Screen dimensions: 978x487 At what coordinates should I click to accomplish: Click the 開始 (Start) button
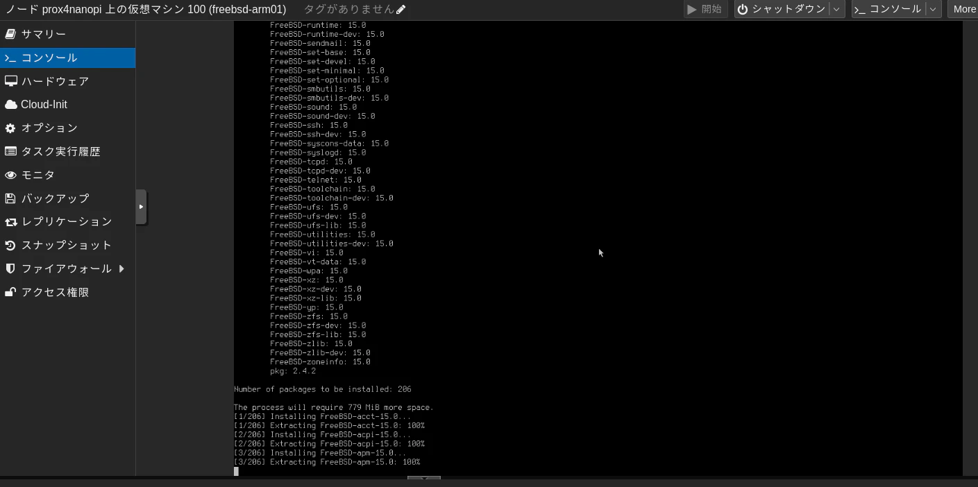pos(705,9)
